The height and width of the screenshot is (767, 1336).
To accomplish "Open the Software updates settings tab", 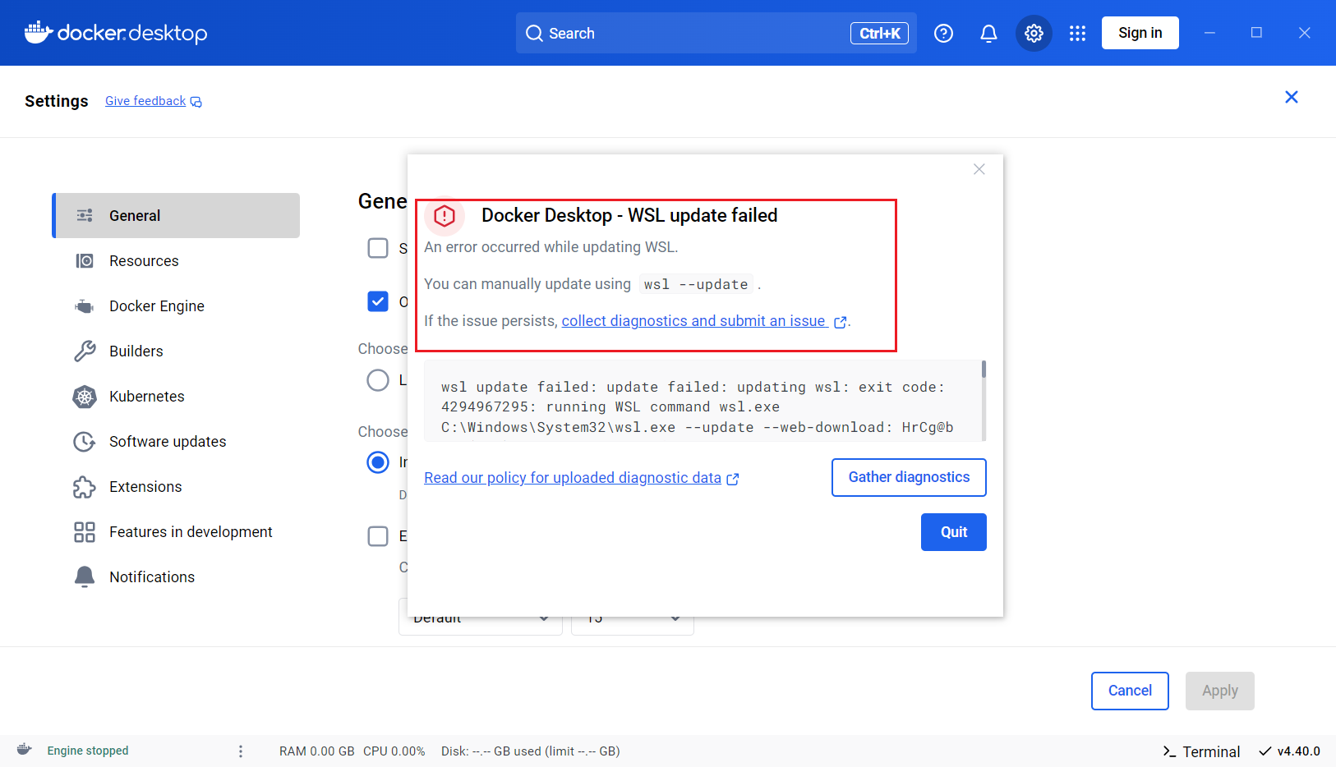I will coord(176,441).
